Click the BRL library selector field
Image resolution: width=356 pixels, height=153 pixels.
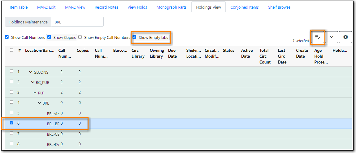click(x=77, y=22)
